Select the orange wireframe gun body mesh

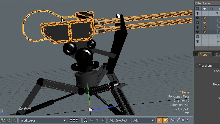coord(67,31)
